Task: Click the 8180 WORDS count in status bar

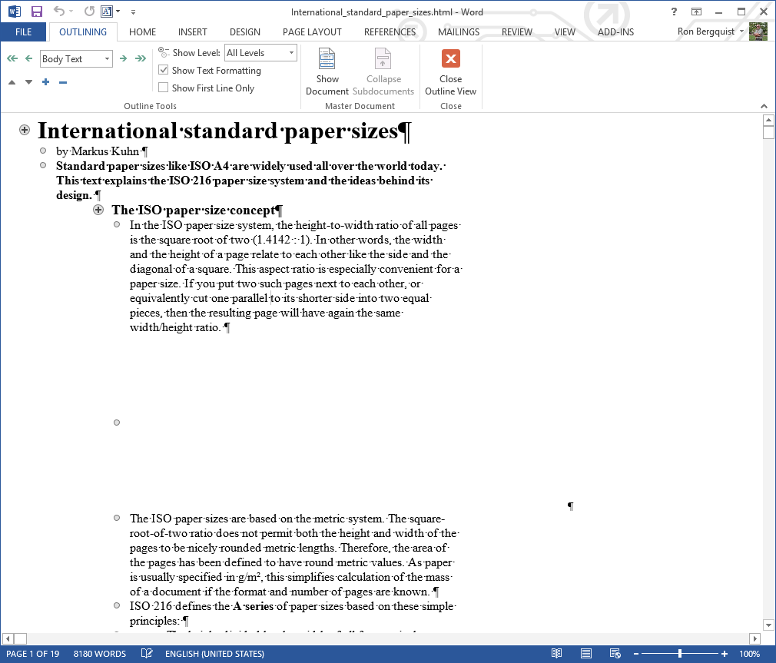Action: [x=100, y=654]
